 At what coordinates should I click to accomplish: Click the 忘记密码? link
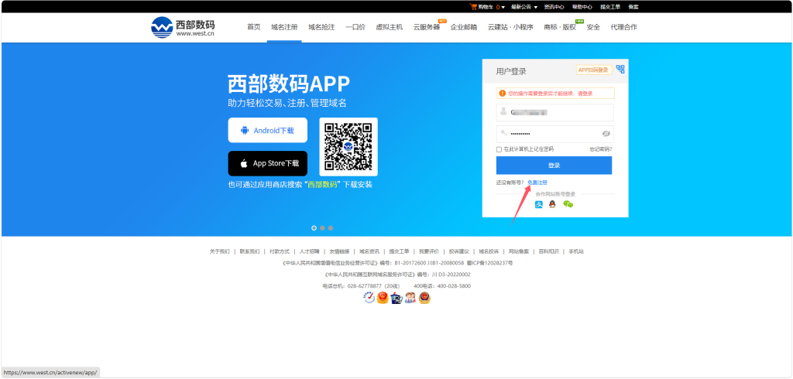pos(600,149)
